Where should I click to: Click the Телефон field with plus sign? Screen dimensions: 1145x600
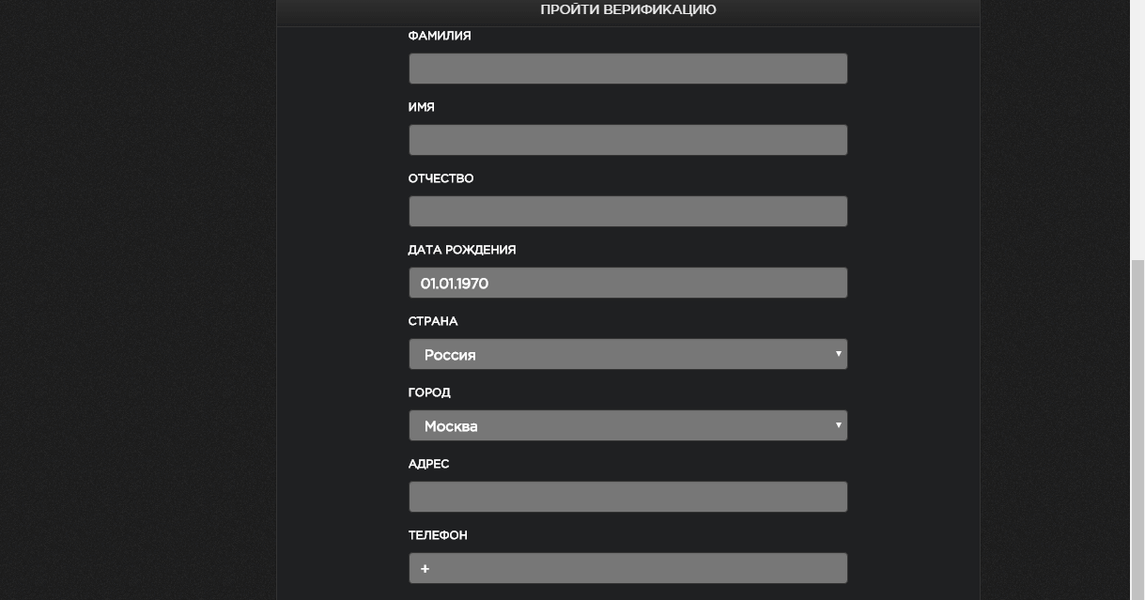[627, 568]
